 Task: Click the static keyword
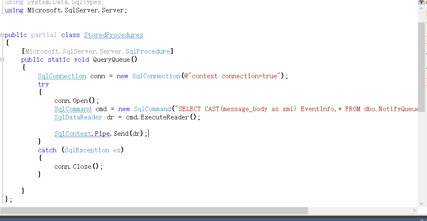click(59, 60)
